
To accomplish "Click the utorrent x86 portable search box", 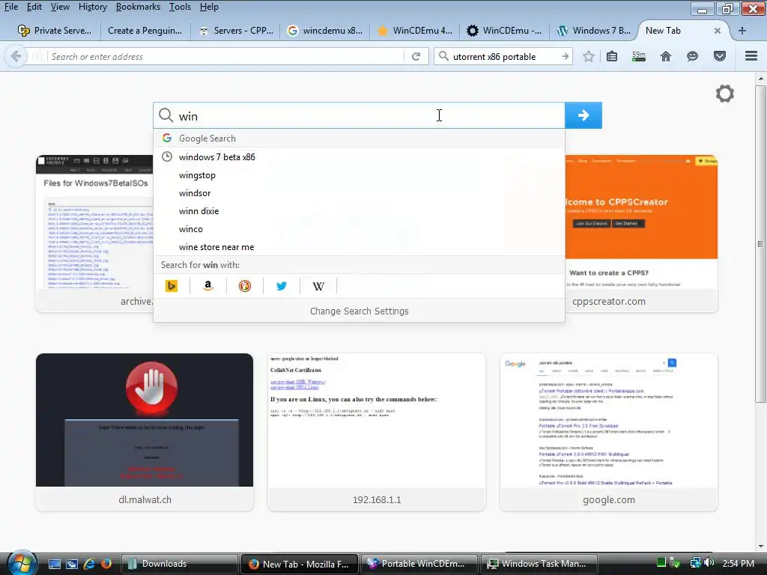I will 504,57.
